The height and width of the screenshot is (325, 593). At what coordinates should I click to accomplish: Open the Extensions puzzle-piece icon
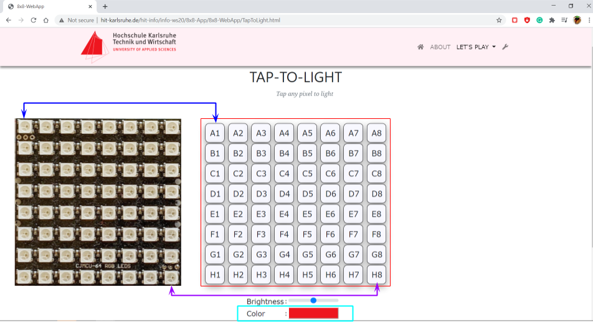552,20
